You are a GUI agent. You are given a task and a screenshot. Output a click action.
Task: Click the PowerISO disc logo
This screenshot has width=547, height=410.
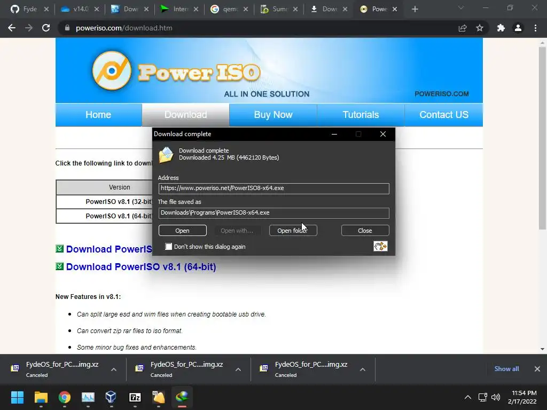click(x=112, y=70)
